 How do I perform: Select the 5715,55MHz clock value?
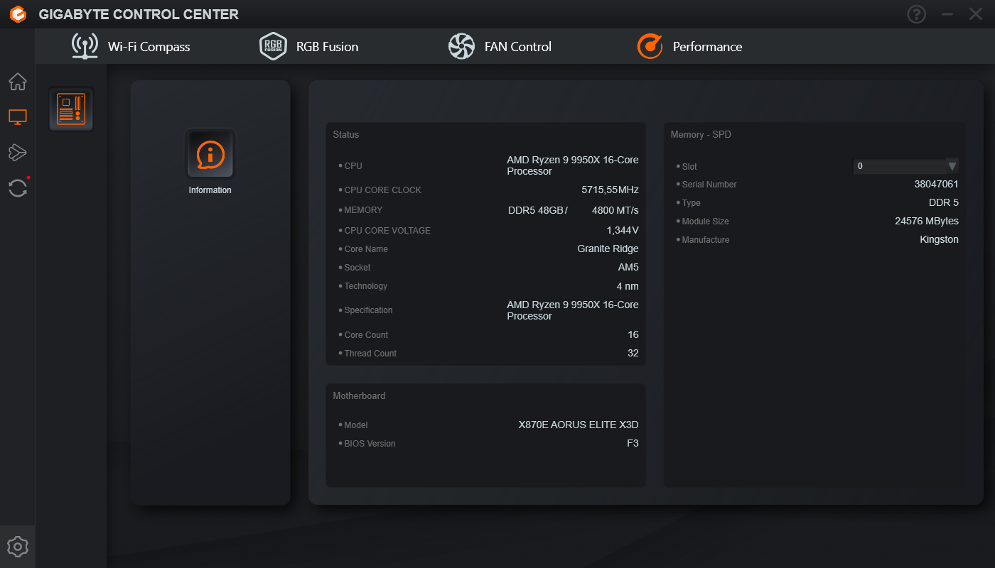pyautogui.click(x=610, y=190)
